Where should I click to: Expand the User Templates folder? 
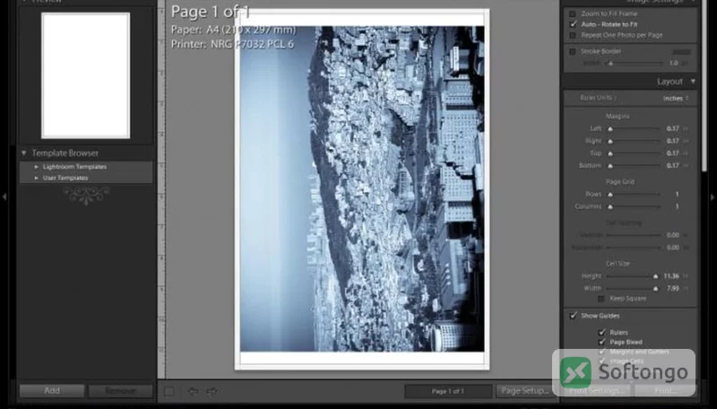click(36, 178)
